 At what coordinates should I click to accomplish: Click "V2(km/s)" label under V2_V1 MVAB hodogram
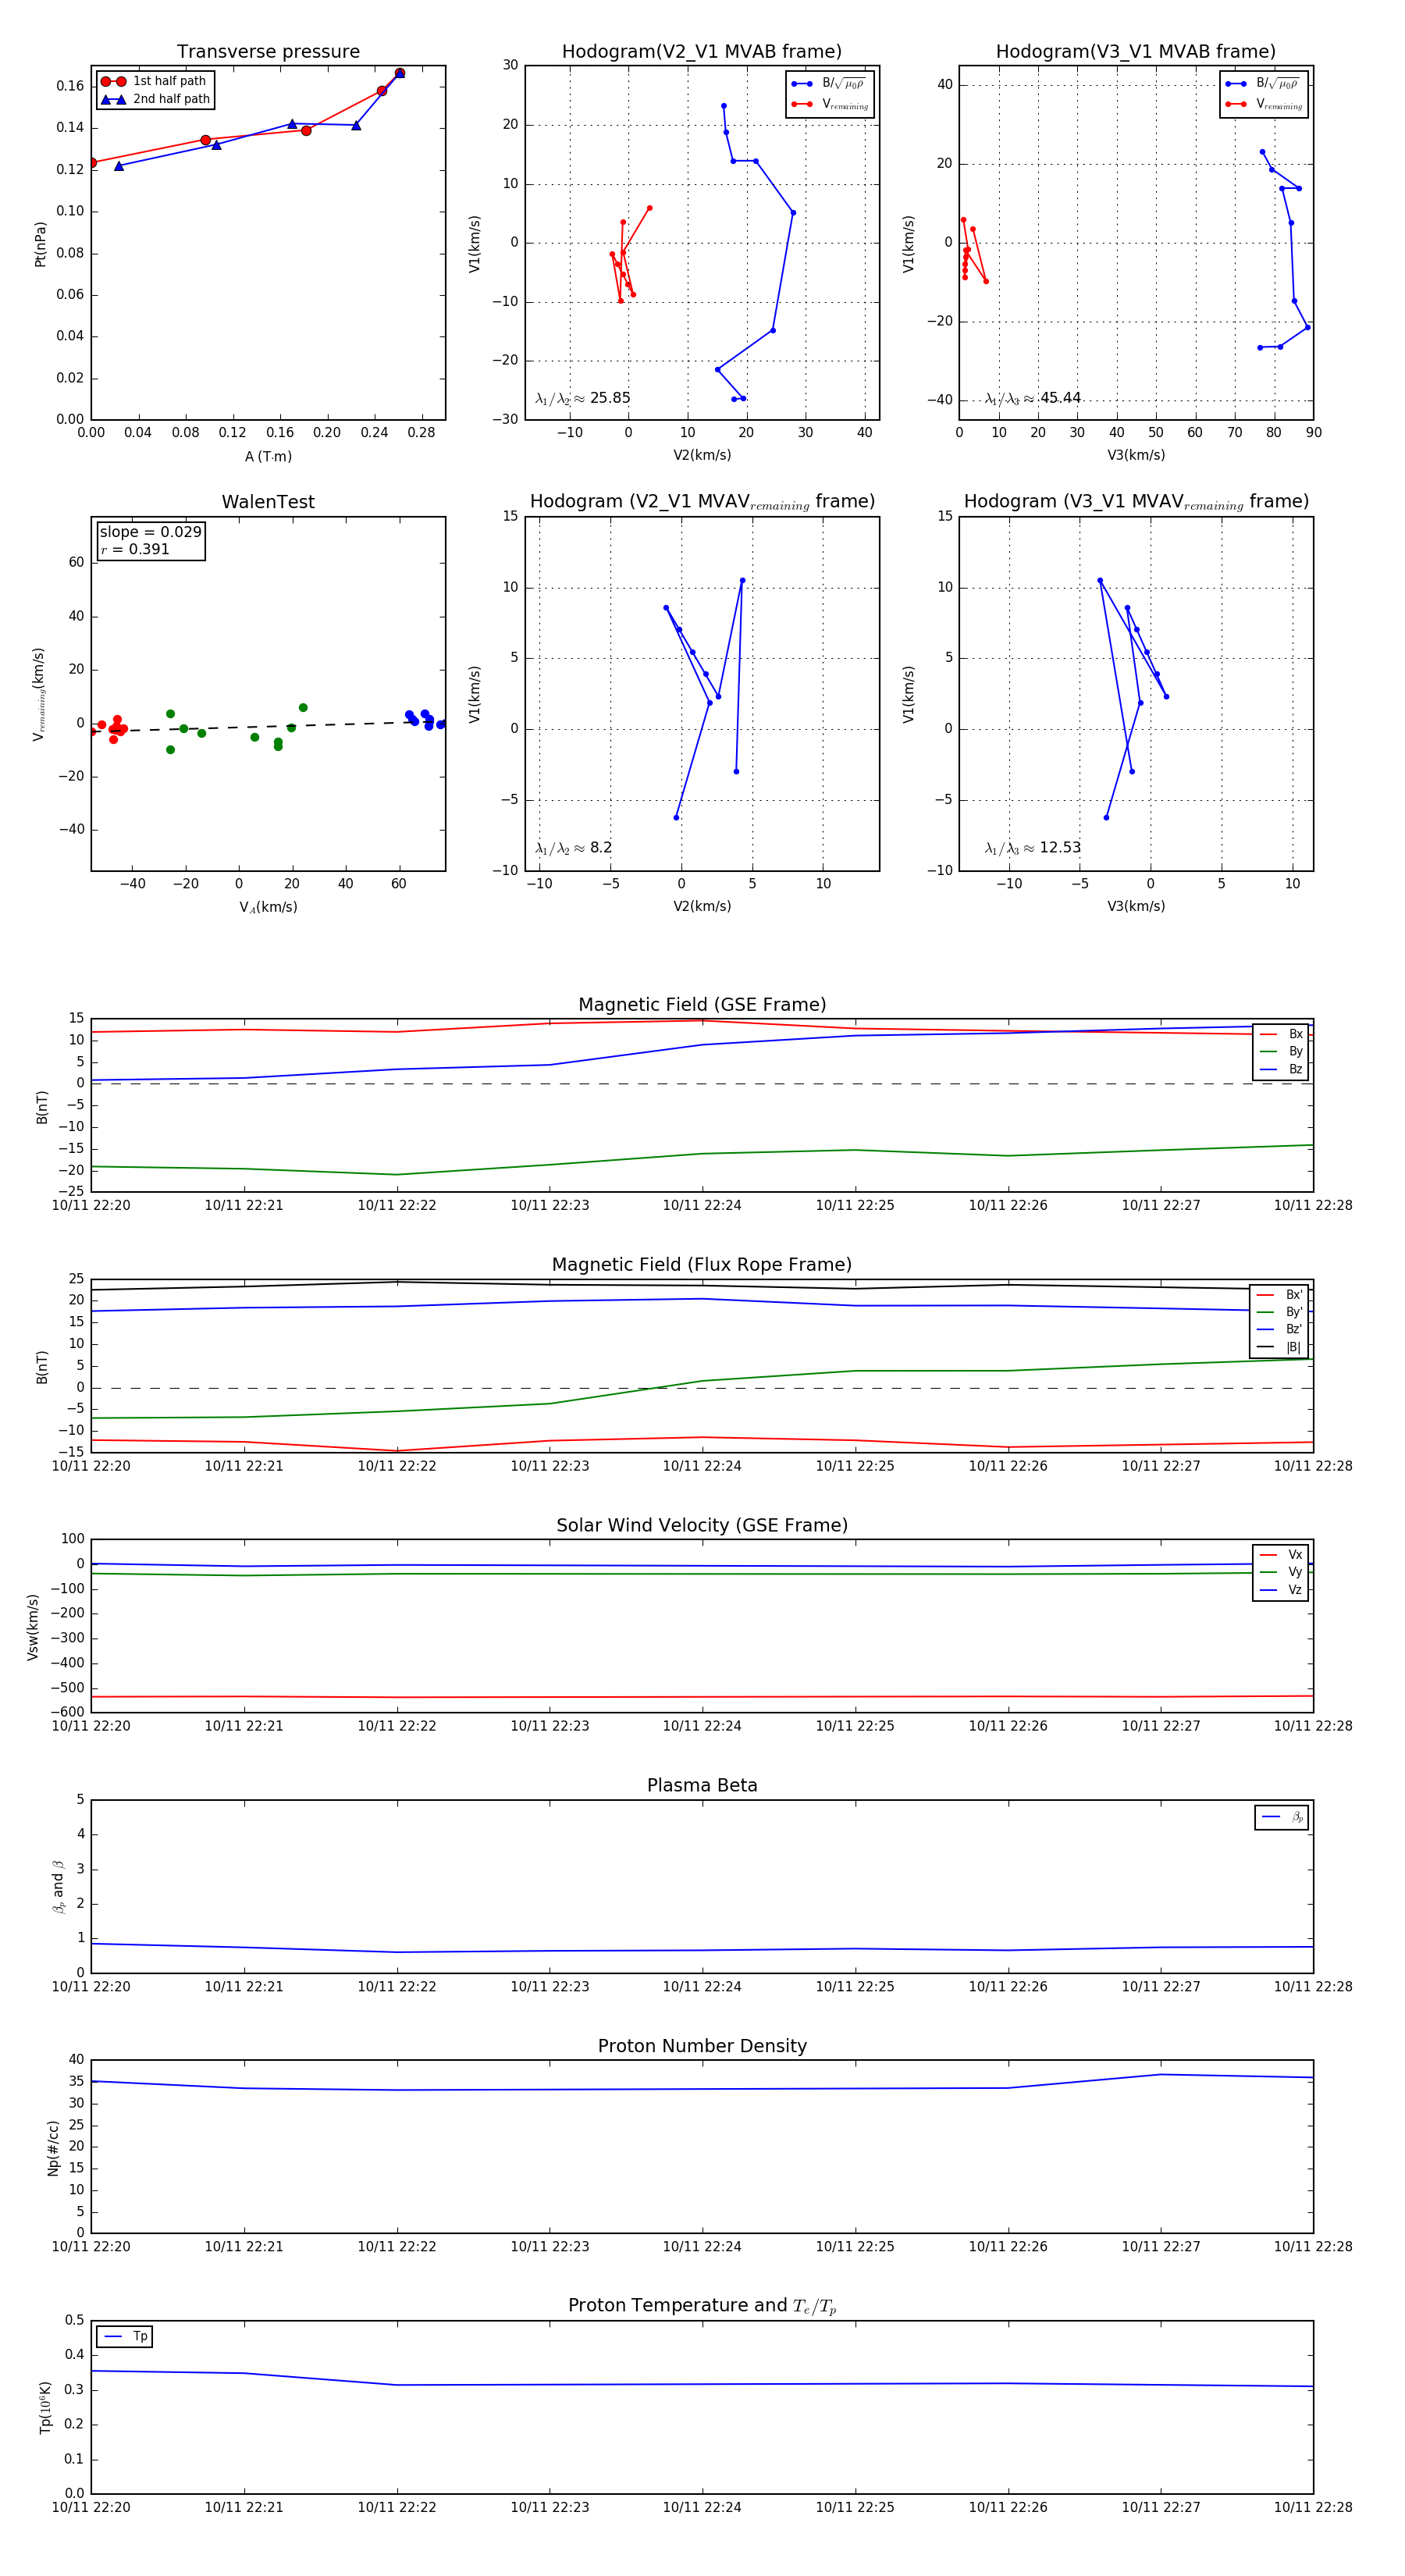702,456
